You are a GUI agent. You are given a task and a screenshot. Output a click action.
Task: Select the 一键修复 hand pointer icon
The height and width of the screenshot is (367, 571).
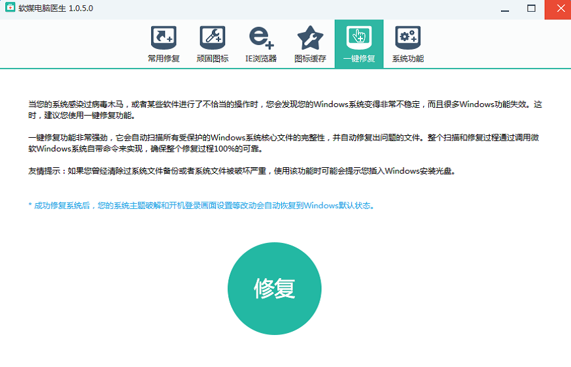click(x=359, y=37)
